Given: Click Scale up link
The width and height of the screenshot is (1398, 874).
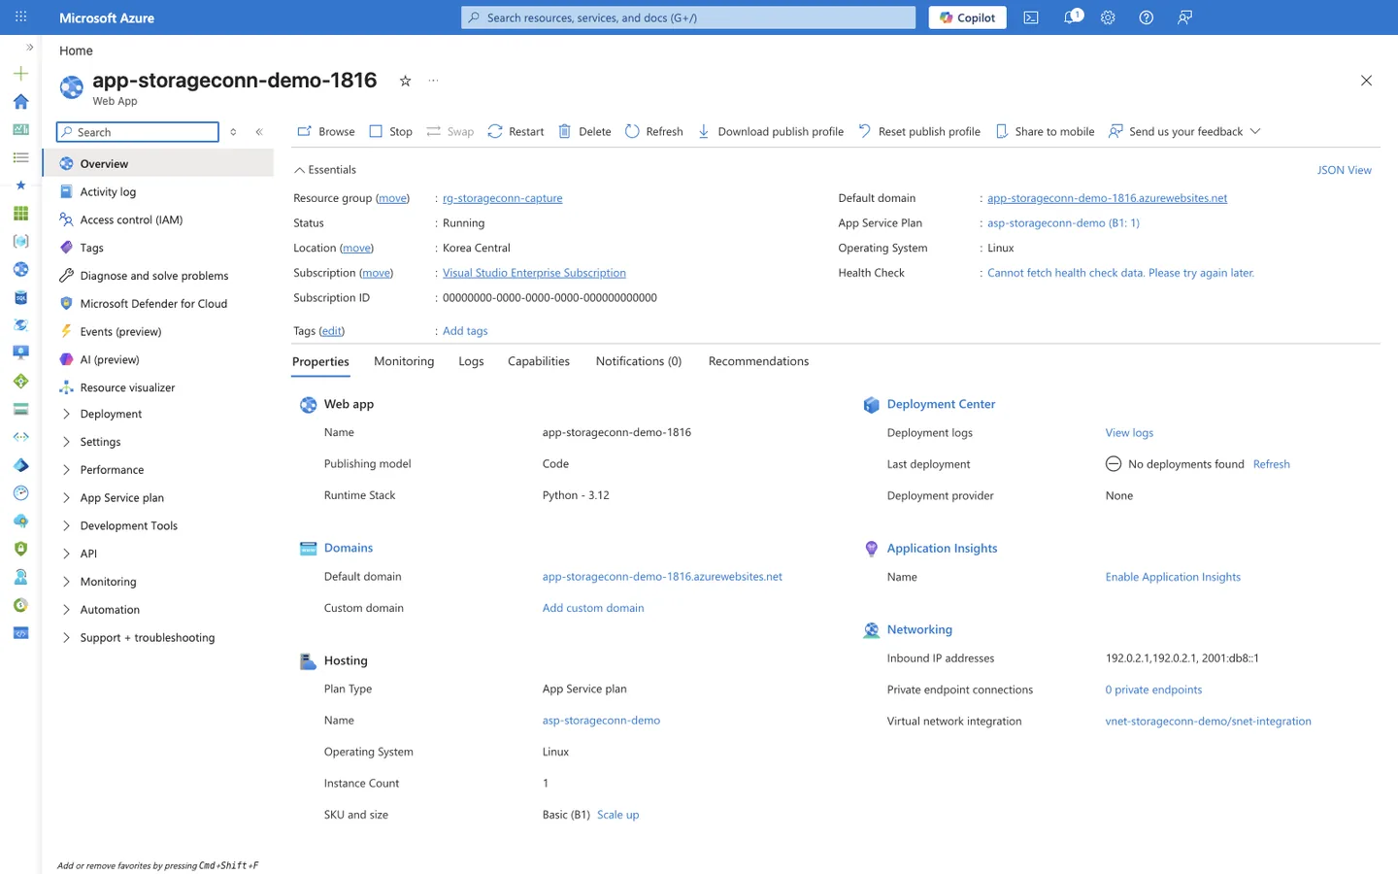Looking at the screenshot, I should point(617,815).
